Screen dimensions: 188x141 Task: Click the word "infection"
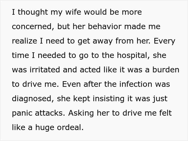136,84
